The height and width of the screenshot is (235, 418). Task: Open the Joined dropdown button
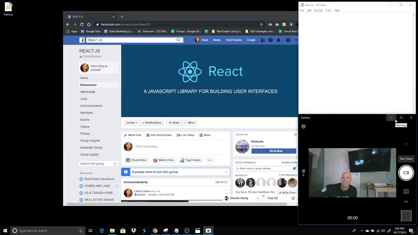(x=132, y=123)
